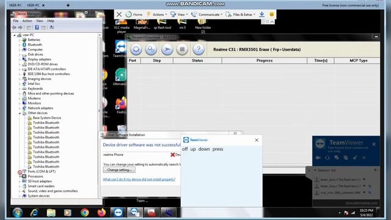The height and width of the screenshot is (220, 391).
Task: Collapse the Other devices node
Action: click(20, 113)
